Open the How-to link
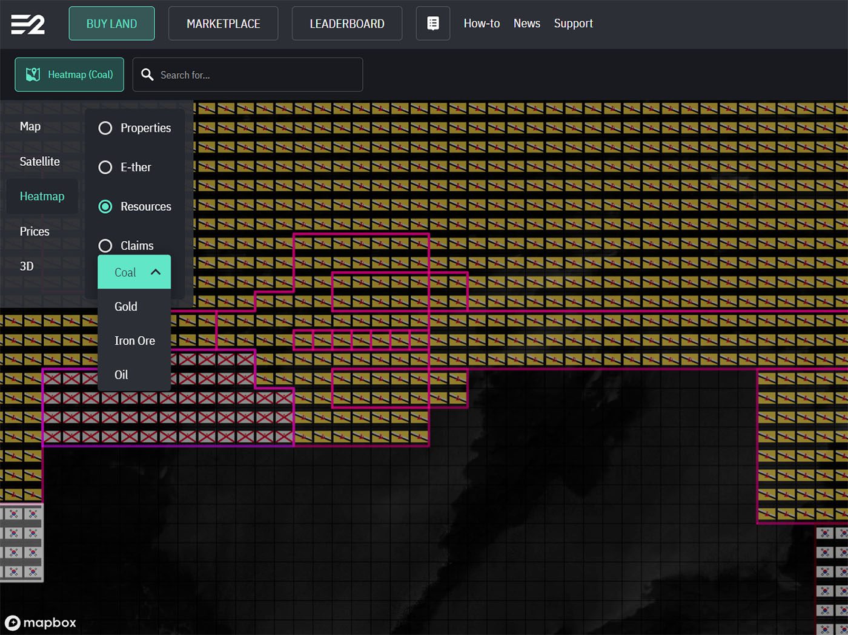Image resolution: width=848 pixels, height=635 pixels. coord(482,24)
